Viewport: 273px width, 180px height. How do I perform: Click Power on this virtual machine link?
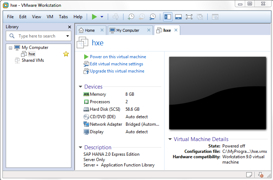(118, 57)
